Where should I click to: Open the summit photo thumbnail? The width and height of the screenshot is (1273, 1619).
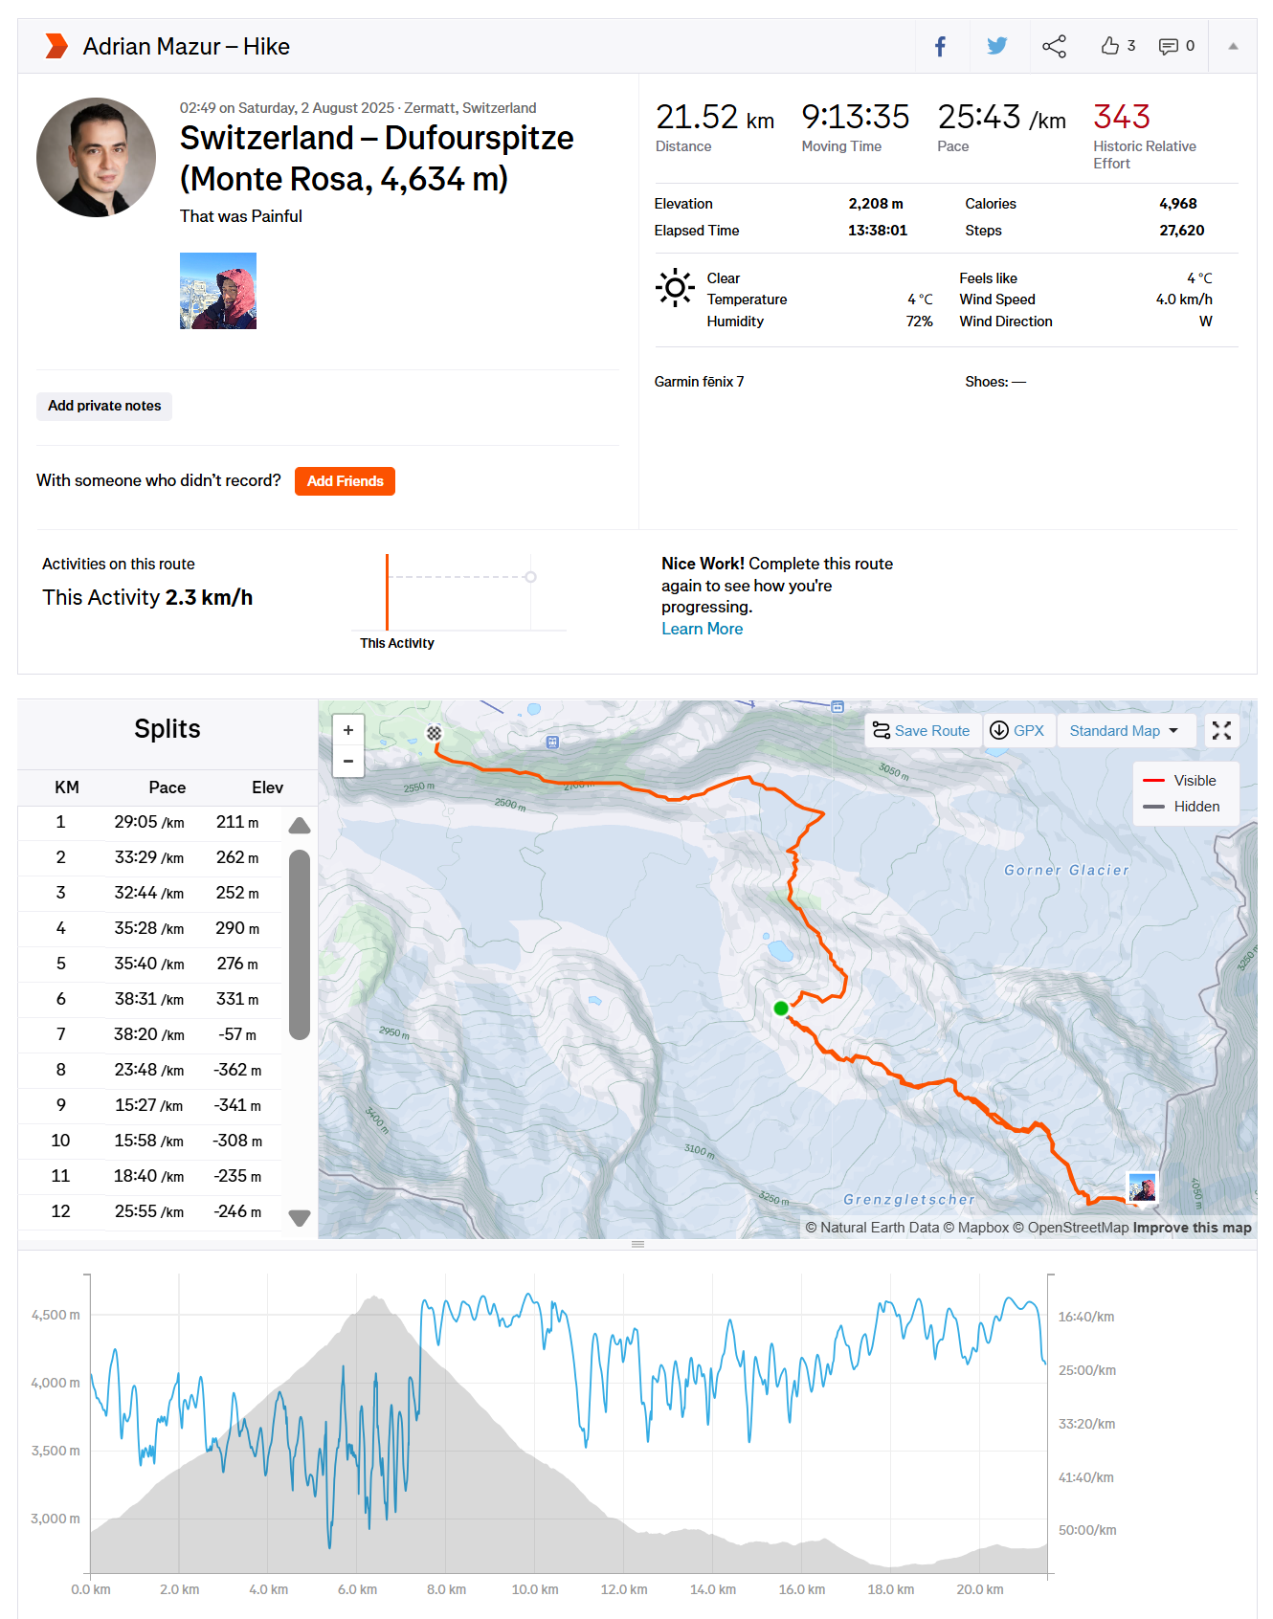(x=218, y=291)
